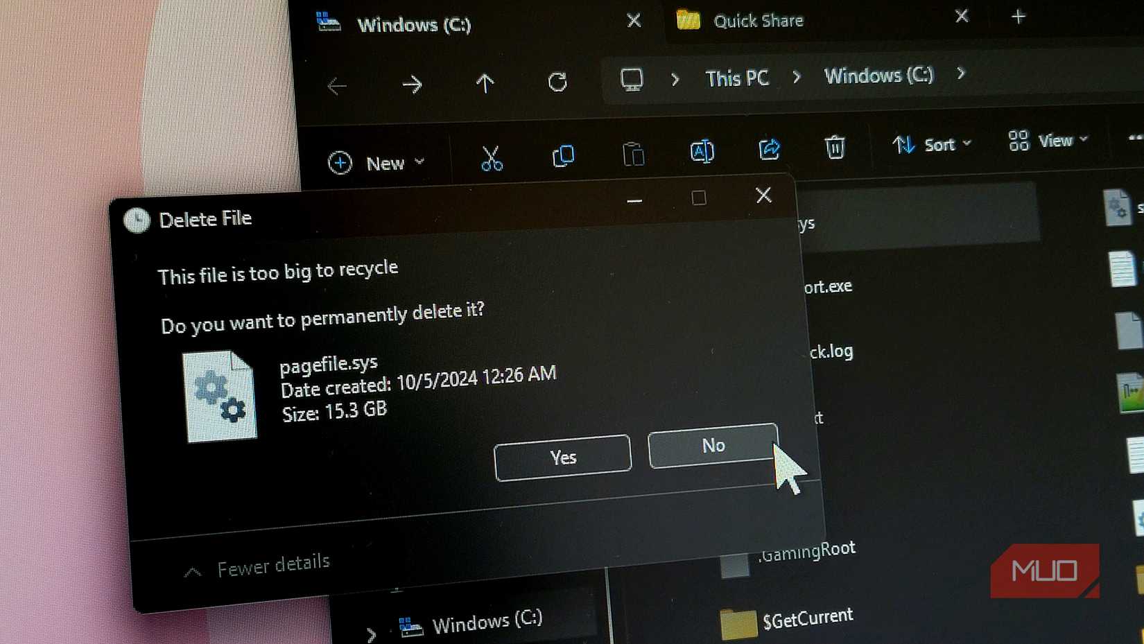Go up one folder level

[x=485, y=83]
